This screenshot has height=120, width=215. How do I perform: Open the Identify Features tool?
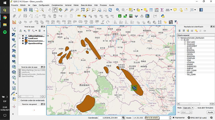(117, 10)
